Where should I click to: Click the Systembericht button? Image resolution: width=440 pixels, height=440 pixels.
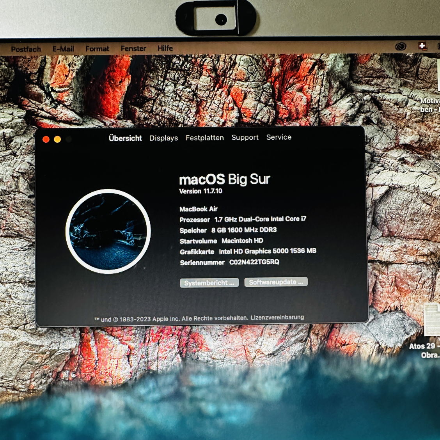(209, 282)
